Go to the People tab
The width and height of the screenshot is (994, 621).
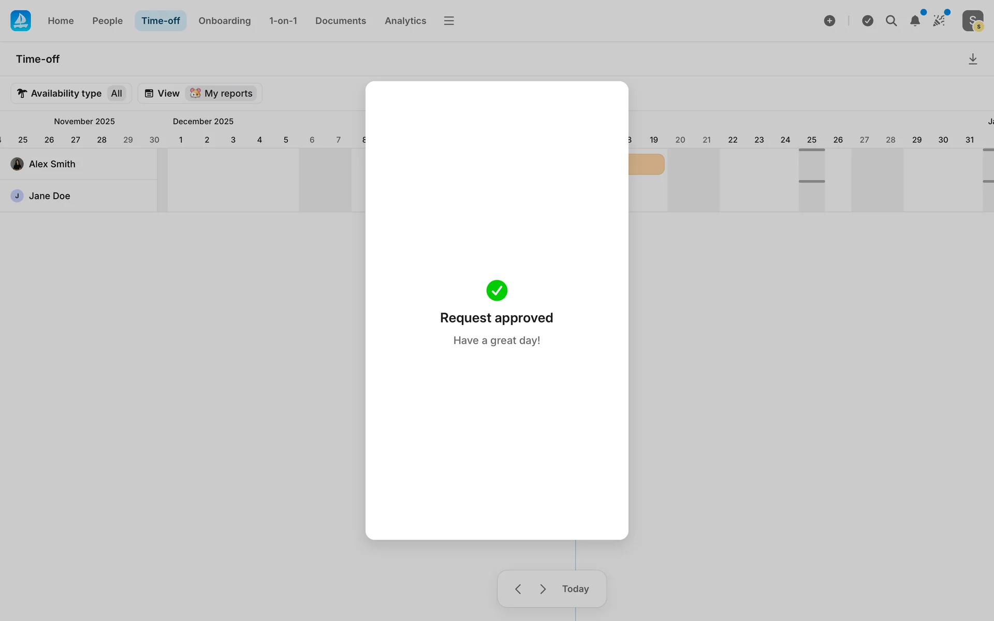click(x=107, y=21)
